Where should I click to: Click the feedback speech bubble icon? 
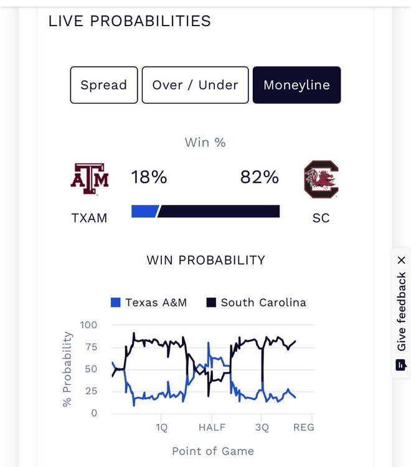point(402,365)
